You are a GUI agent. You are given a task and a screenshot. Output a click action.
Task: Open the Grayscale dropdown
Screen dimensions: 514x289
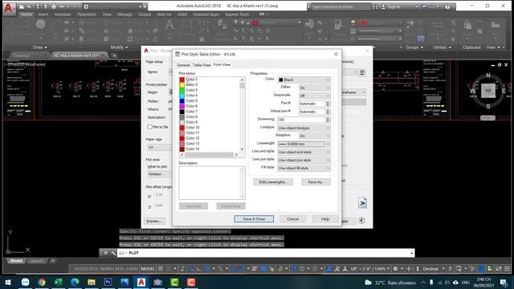click(314, 96)
